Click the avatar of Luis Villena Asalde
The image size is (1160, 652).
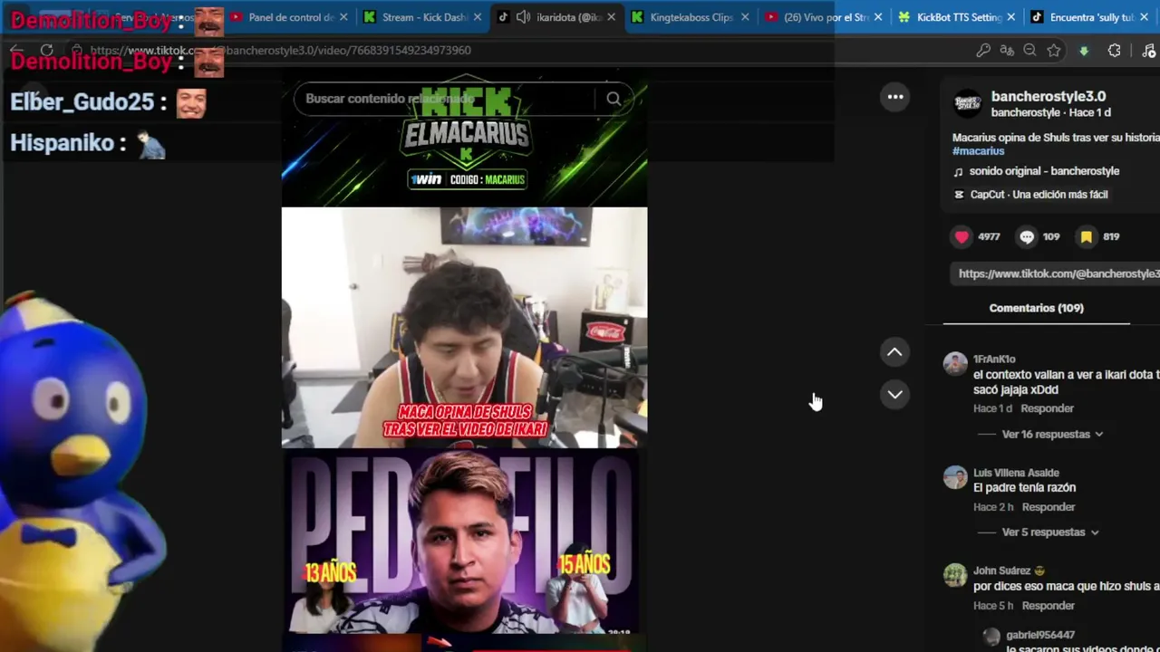(955, 477)
